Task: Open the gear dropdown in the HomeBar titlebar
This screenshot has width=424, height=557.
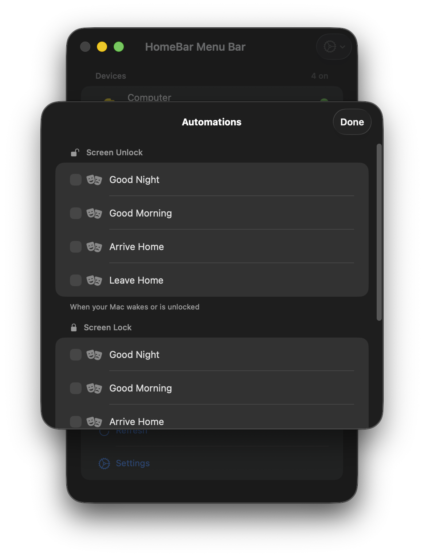Action: [333, 47]
